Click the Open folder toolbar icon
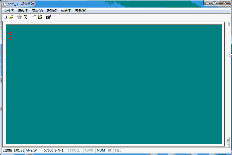Screen dimensions: 232x155 coord(11,17)
